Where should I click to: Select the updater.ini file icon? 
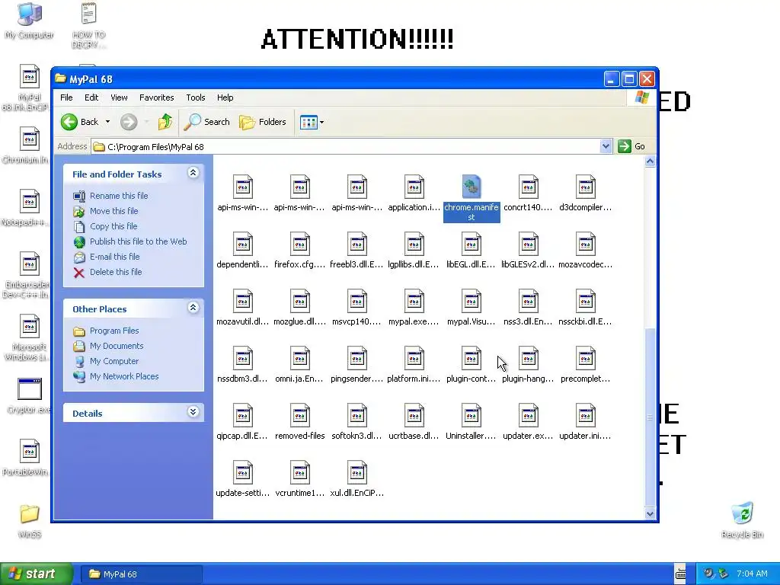tap(586, 415)
